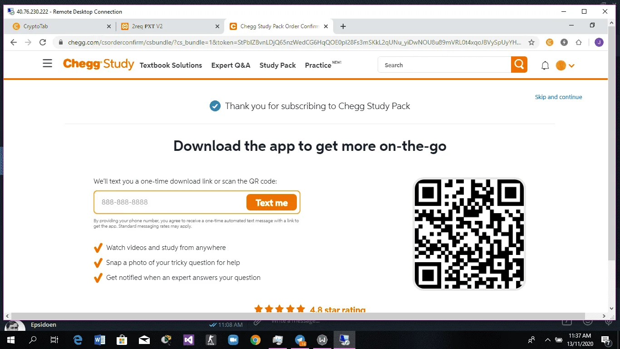Click the browser forward arrow

coord(28,42)
